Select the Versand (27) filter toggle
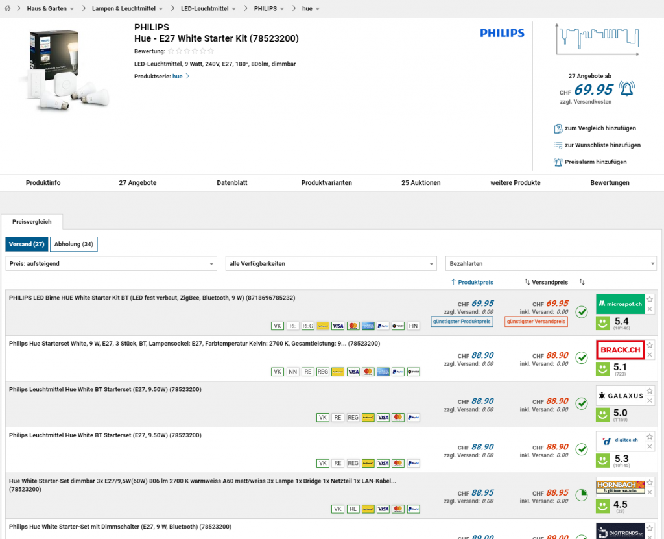 pyautogui.click(x=27, y=245)
